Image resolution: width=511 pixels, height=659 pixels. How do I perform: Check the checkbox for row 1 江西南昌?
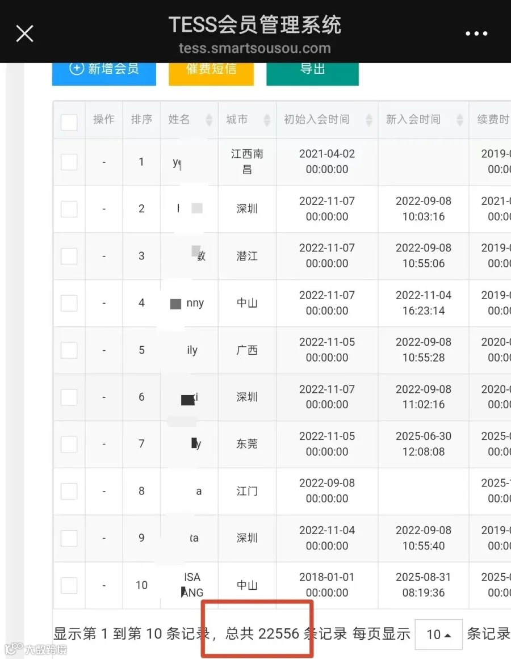coord(69,162)
